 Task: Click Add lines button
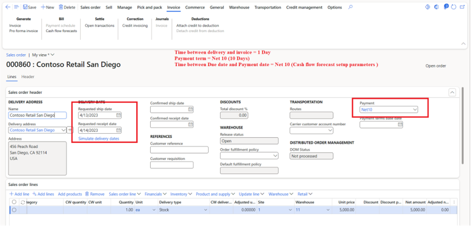(x=43, y=194)
